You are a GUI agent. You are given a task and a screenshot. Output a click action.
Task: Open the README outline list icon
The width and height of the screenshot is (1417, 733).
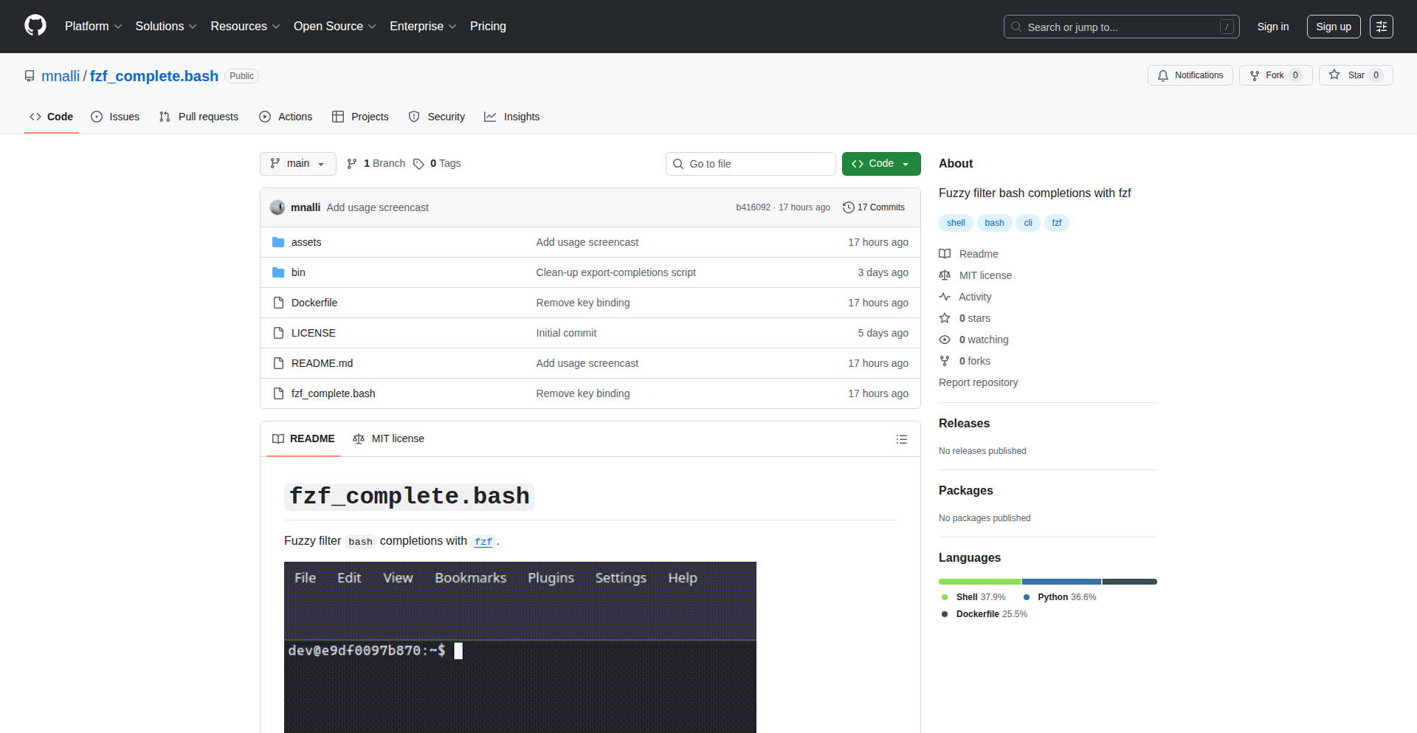(901, 439)
